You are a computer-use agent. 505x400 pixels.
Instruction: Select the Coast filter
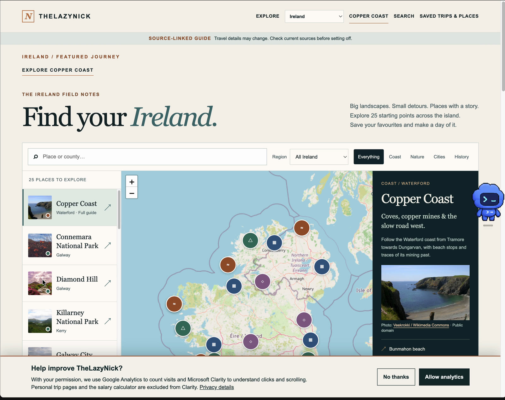click(395, 157)
